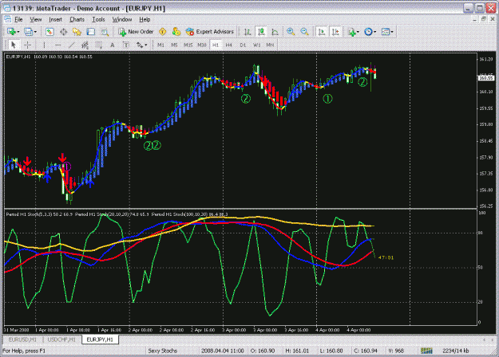Select the text 'A' tool
The height and width of the screenshot is (357, 499).
113,45
